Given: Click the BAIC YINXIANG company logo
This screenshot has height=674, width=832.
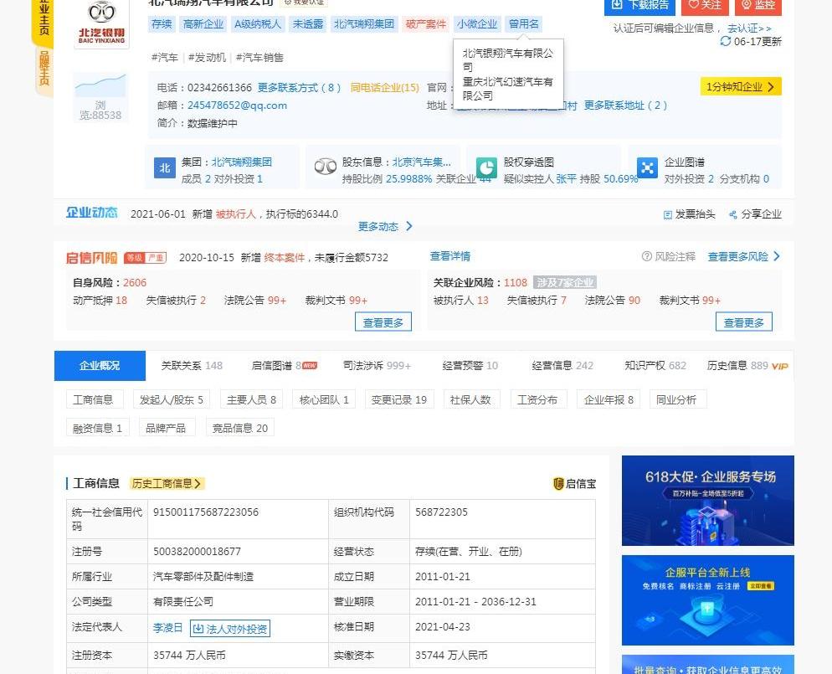Looking at the screenshot, I should 101,23.
